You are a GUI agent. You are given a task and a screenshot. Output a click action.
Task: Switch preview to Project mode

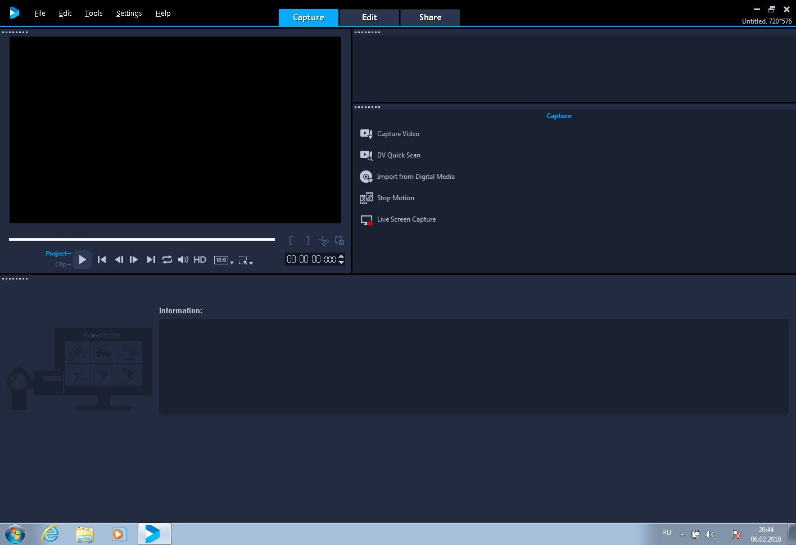point(56,254)
